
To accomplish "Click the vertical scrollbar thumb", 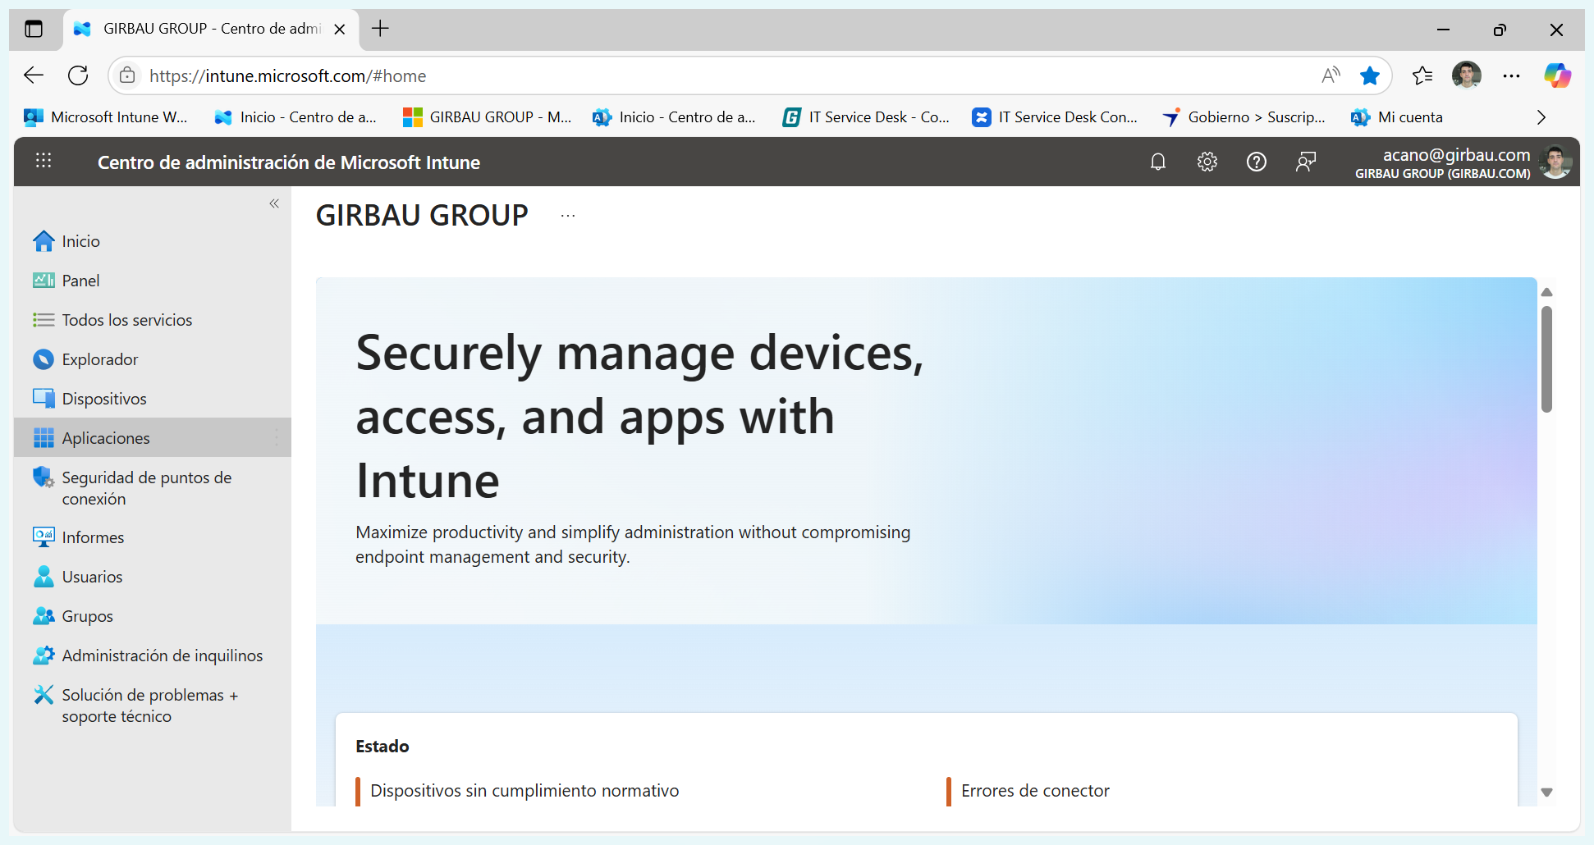I will pyautogui.click(x=1546, y=359).
